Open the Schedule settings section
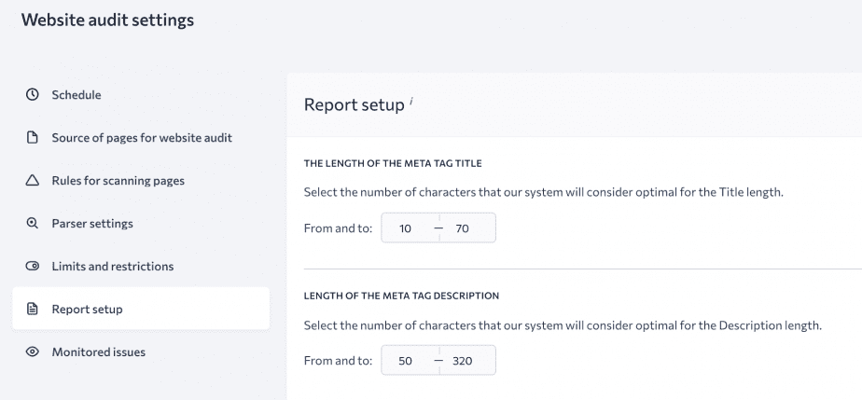This screenshot has width=862, height=400. pyautogui.click(x=76, y=94)
